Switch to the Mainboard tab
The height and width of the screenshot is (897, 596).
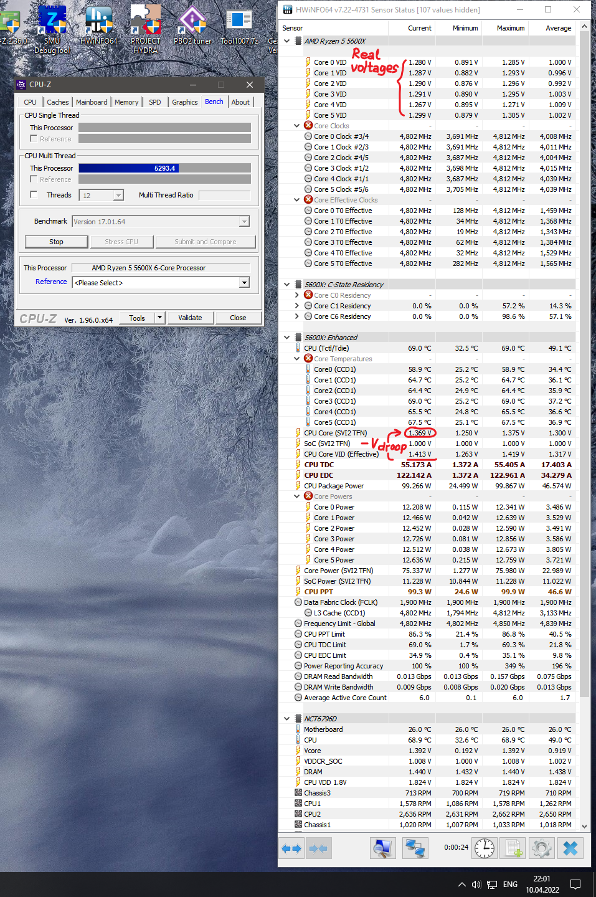(92, 102)
